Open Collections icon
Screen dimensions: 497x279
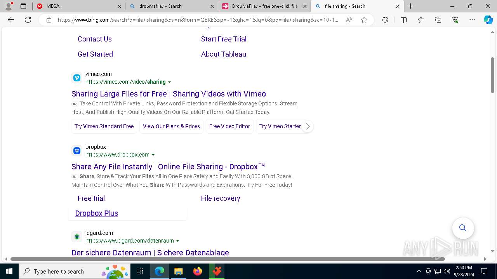[438, 20]
